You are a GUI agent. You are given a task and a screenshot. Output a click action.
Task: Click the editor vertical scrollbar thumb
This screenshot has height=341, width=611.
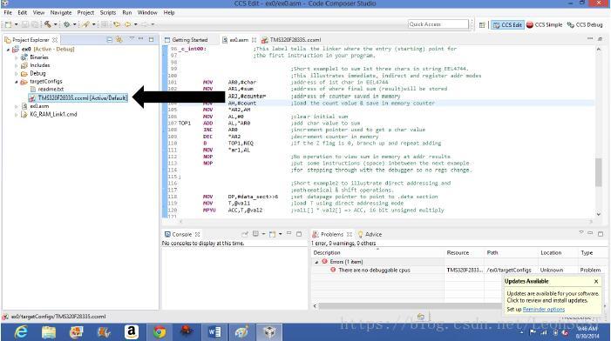click(x=599, y=172)
